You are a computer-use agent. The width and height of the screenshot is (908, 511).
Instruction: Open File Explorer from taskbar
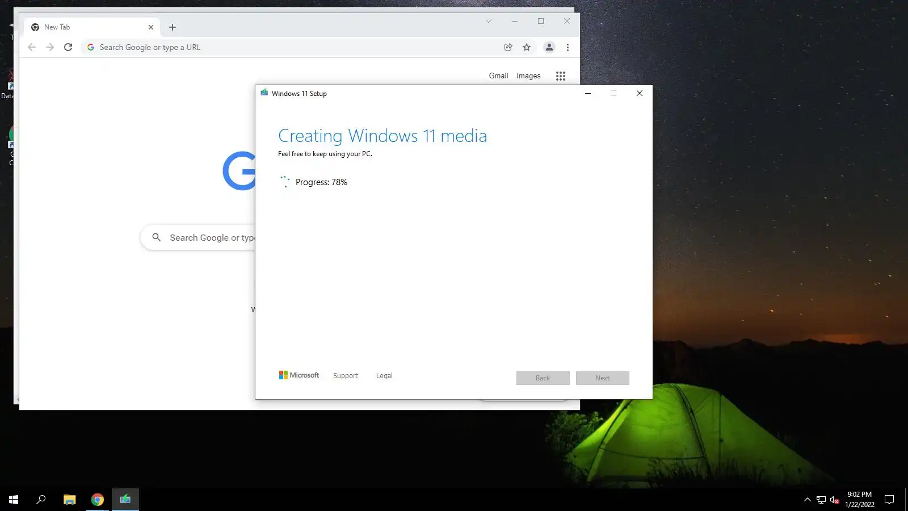point(69,500)
